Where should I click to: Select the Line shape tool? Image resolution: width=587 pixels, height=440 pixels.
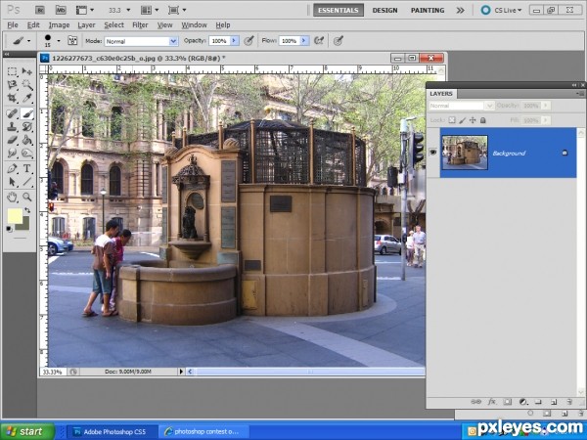27,182
